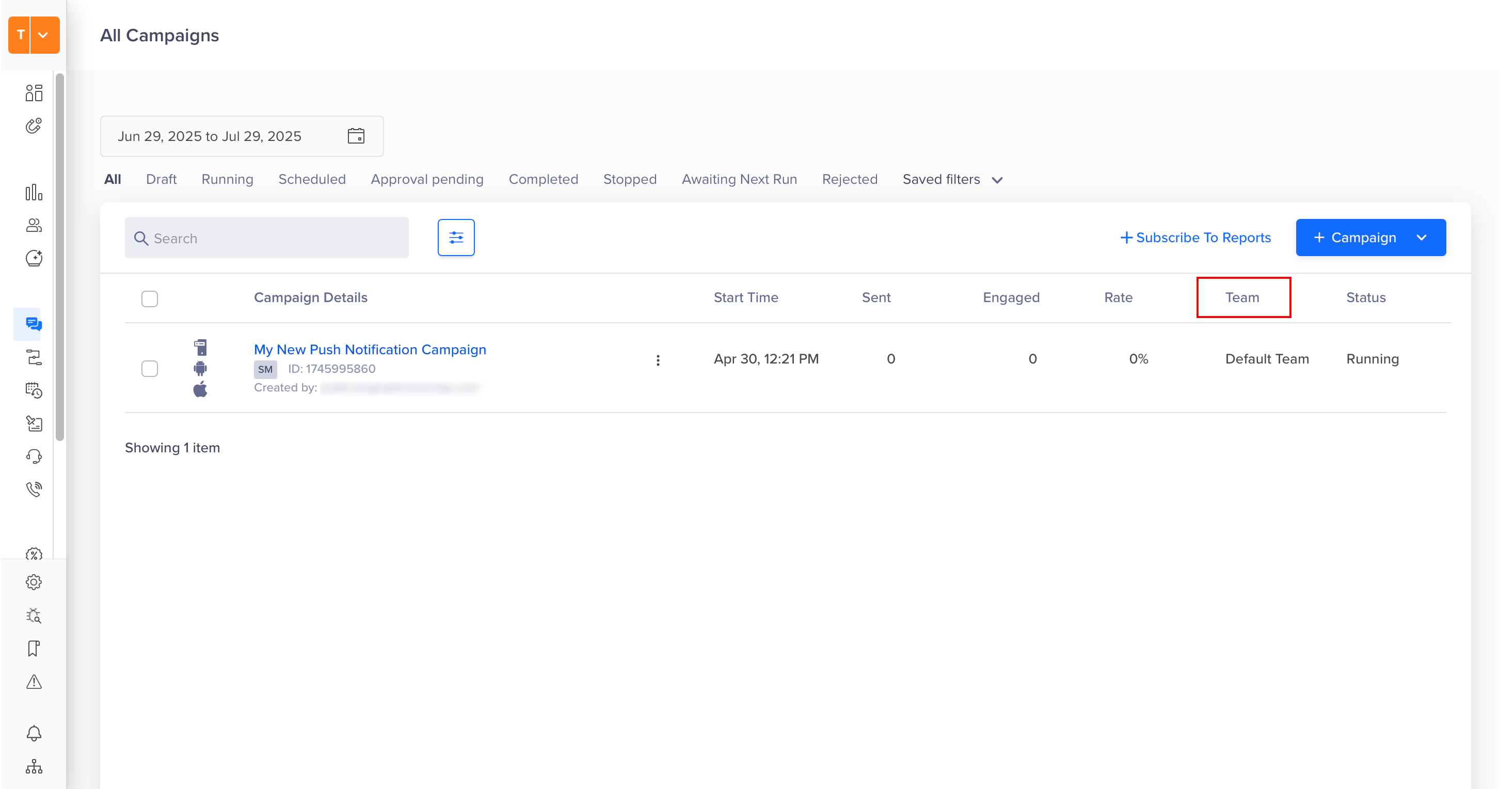The width and height of the screenshot is (1499, 789).
Task: Click the warning triangle sidebar icon
Action: pos(34,682)
